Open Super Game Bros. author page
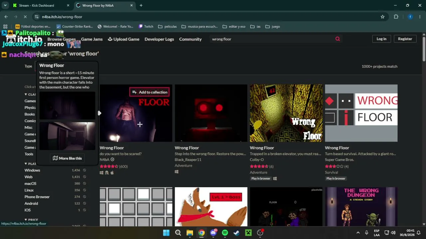The image size is (426, 239). (x=339, y=160)
